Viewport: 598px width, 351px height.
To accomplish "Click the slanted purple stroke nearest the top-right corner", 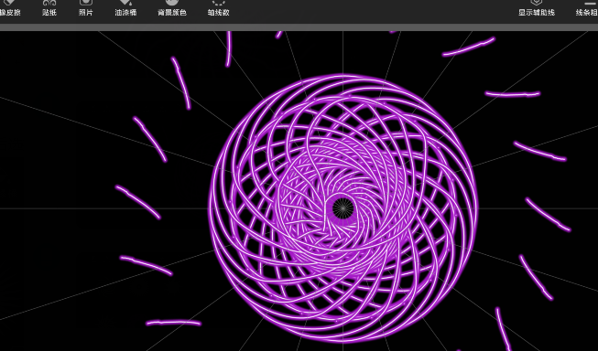I will click(469, 47).
